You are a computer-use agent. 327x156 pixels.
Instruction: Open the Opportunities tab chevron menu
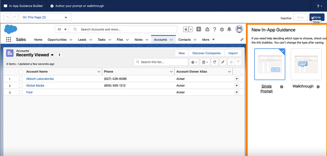point(71,40)
